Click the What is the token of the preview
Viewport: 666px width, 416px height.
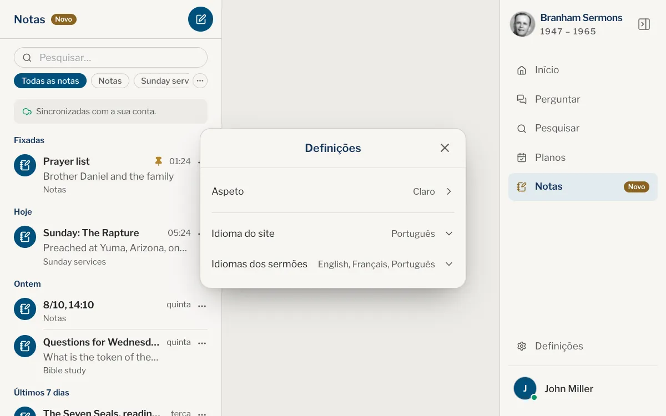tap(101, 357)
